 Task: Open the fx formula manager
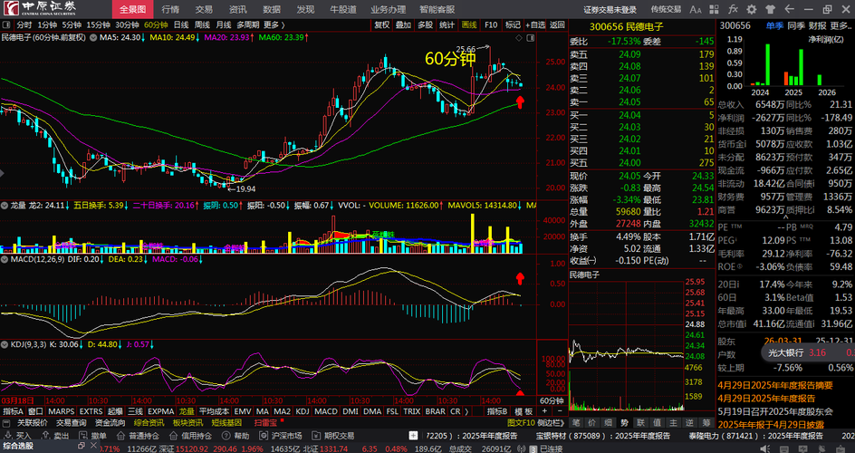733,9
